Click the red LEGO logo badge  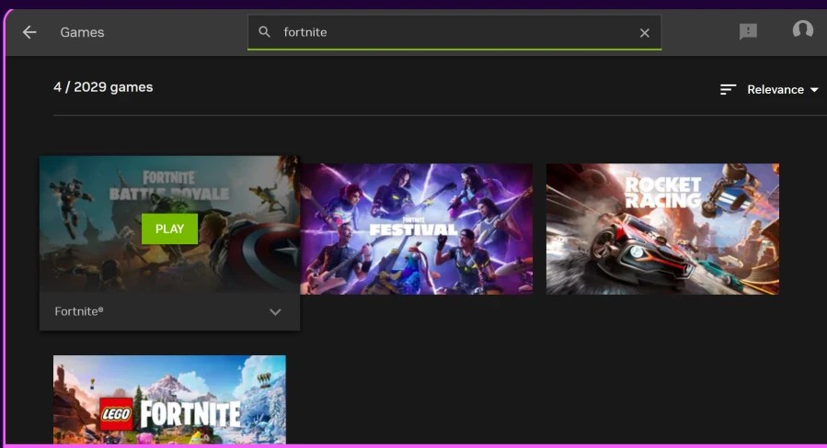(x=123, y=415)
